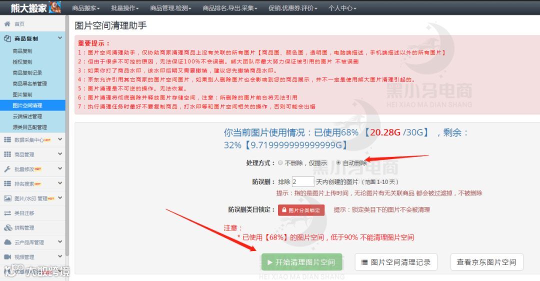540x281 pixels.
Task: Click the 类目迁移 transfer arrows icon
Action: [7, 213]
